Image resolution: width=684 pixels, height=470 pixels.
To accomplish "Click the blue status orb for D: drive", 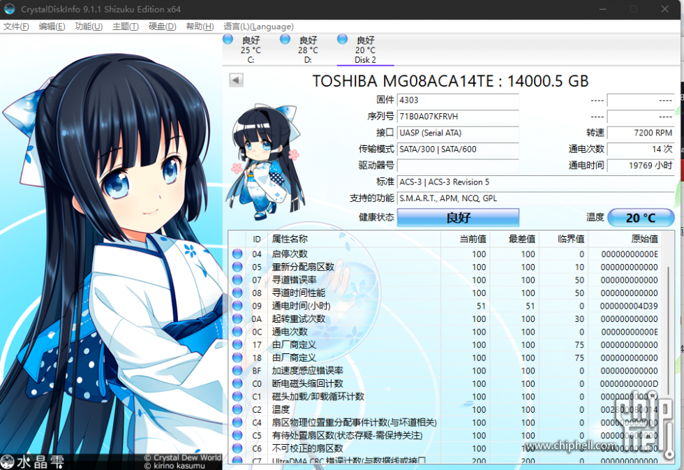I will pos(285,39).
